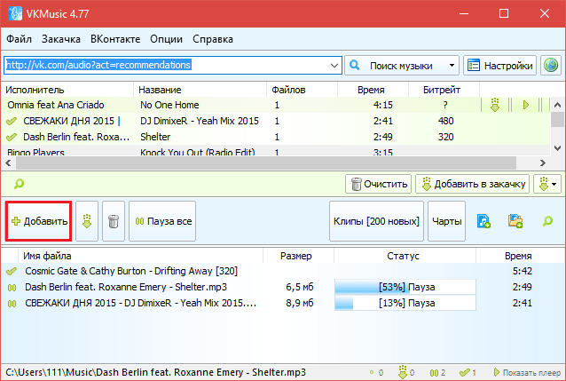Image resolution: width=566 pixels, height=381 pixels.
Task: Click the Добавить button
Action: (x=39, y=221)
